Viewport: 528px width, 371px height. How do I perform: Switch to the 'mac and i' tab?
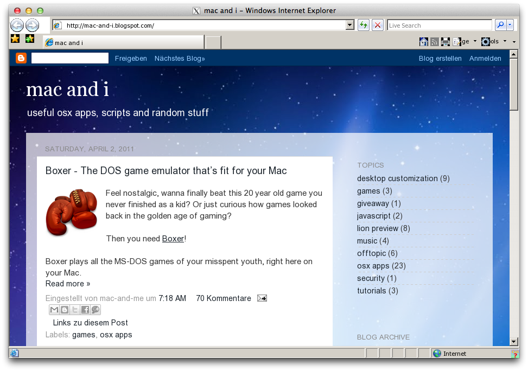[124, 43]
